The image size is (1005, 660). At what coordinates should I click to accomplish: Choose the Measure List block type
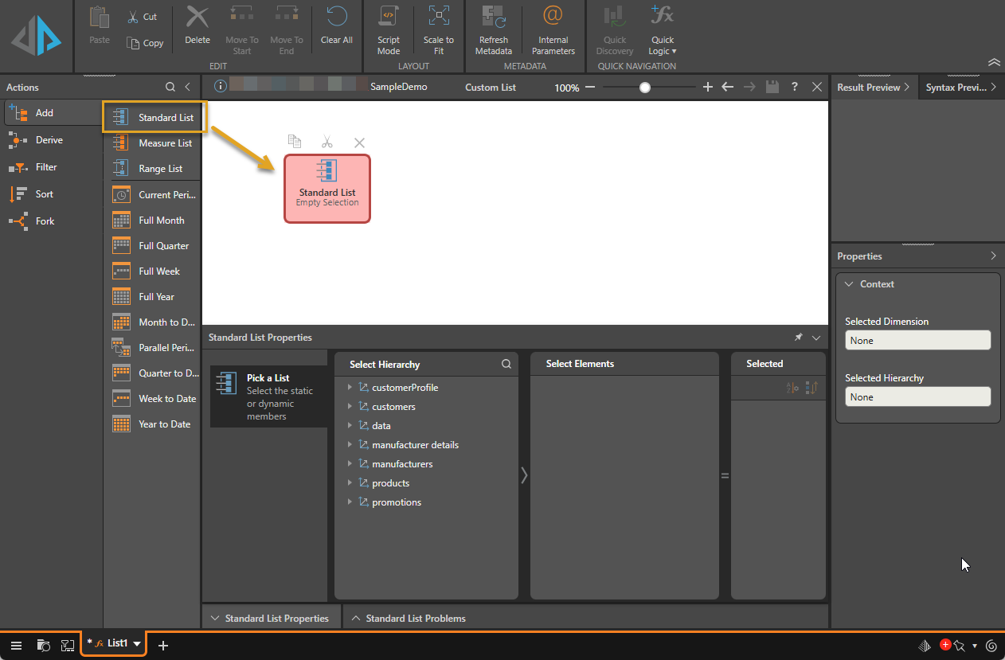click(154, 143)
